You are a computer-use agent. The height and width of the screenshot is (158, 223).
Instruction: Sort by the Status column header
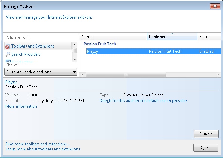(x=209, y=37)
